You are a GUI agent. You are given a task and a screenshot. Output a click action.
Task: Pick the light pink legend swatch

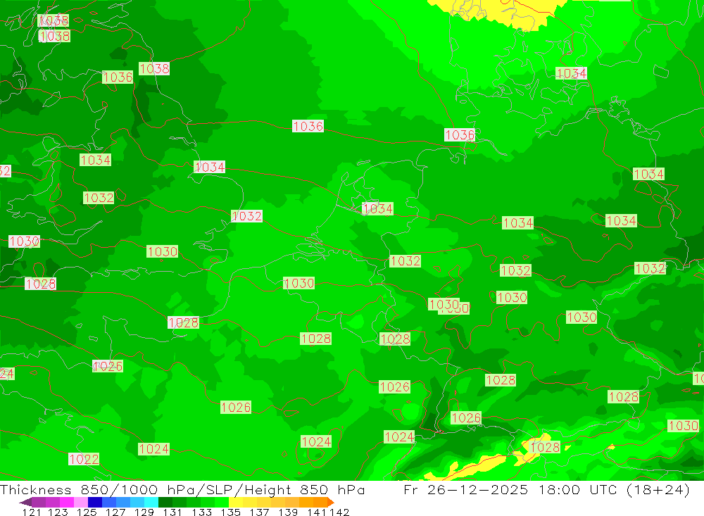[81, 502]
